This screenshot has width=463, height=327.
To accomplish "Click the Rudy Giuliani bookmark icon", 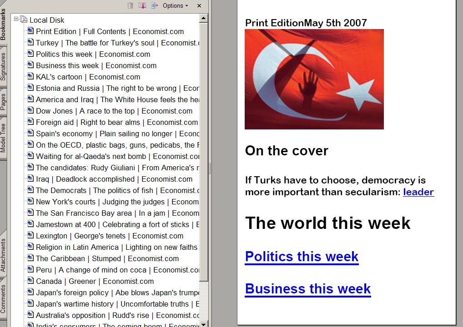I will click(x=30, y=167).
